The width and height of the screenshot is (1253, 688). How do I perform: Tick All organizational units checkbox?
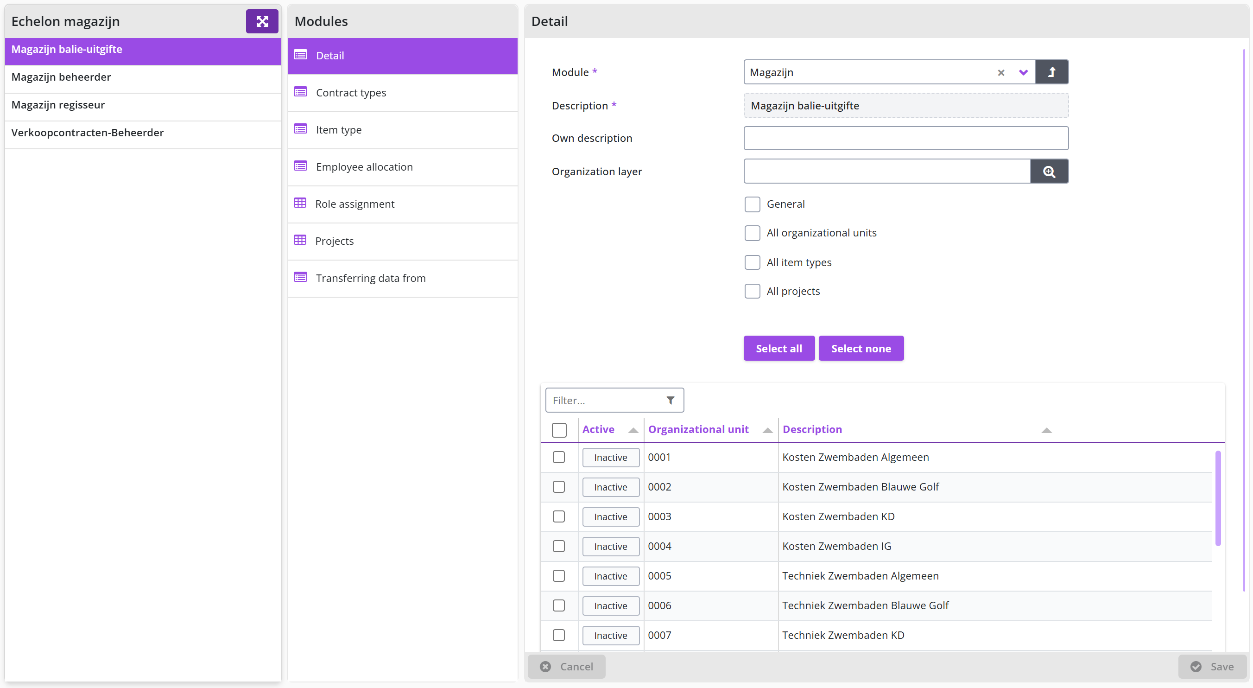point(752,233)
